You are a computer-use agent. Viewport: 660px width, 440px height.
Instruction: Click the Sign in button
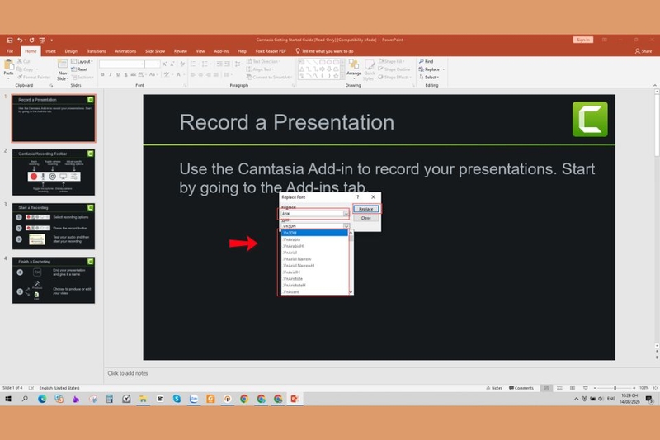point(583,40)
